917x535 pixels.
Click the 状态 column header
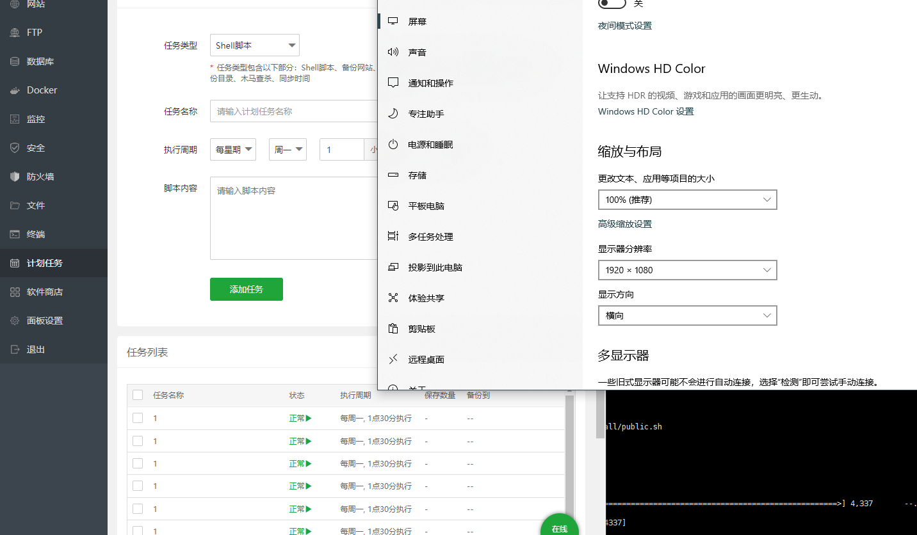(296, 395)
